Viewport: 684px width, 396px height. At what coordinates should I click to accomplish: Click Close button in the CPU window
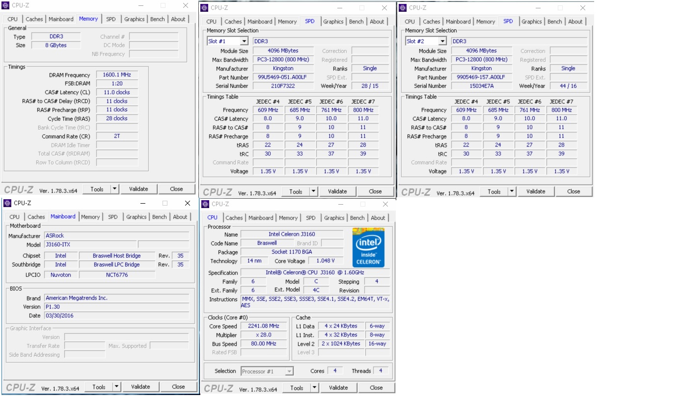pos(376,388)
